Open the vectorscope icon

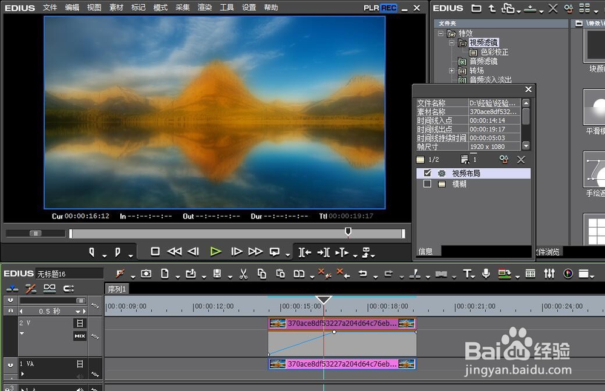tap(568, 274)
